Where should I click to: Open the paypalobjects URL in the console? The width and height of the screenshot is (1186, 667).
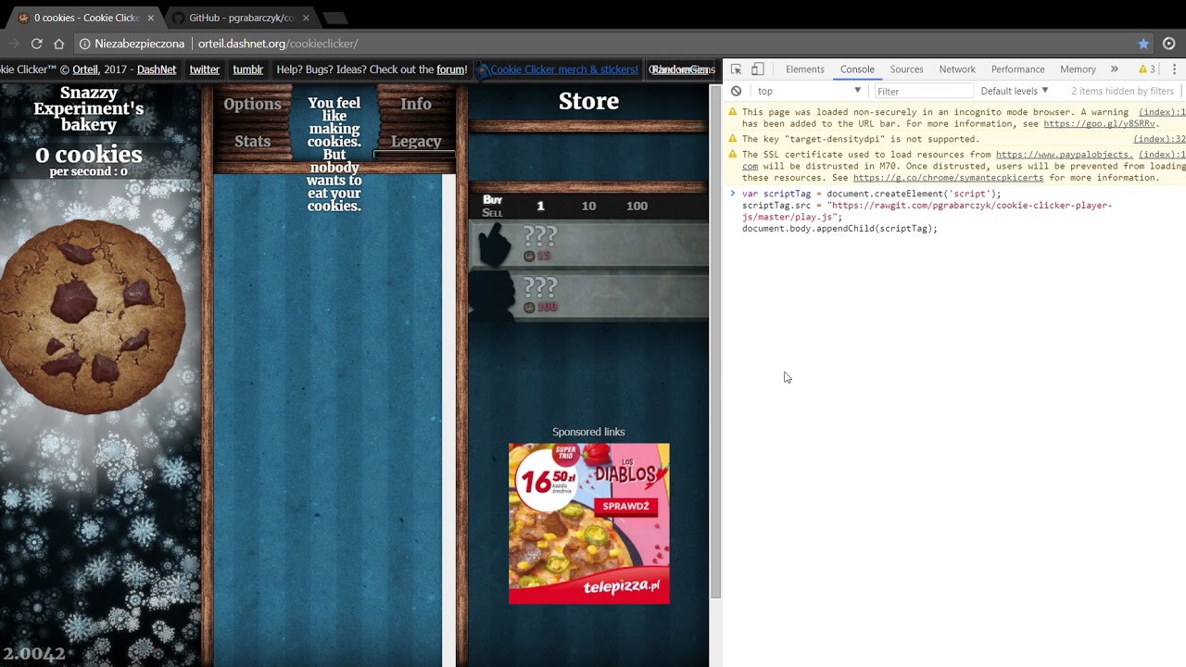1064,155
